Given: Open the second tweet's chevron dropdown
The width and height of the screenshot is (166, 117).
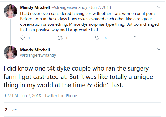Looking at the screenshot, I should (159, 49).
